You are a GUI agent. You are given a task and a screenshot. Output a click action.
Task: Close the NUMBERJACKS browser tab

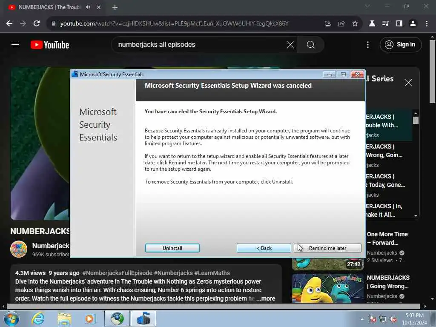pyautogui.click(x=98, y=7)
